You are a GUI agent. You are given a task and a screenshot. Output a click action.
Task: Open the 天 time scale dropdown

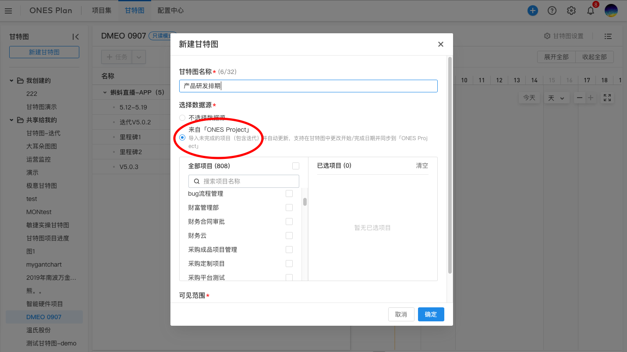pos(556,98)
